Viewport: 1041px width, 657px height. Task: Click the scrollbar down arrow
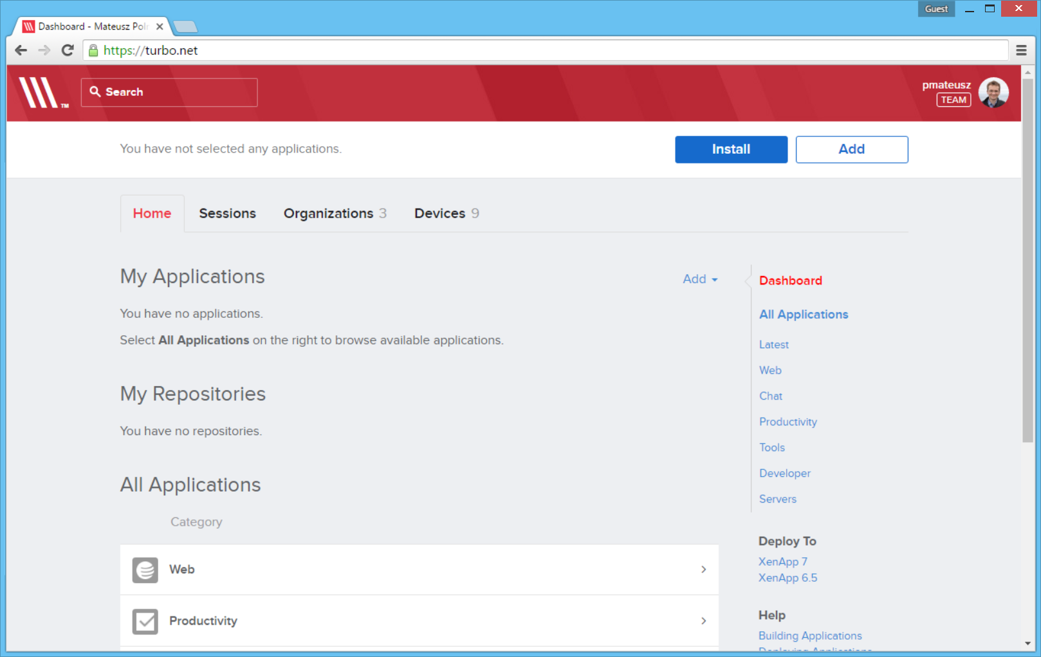point(1027,643)
